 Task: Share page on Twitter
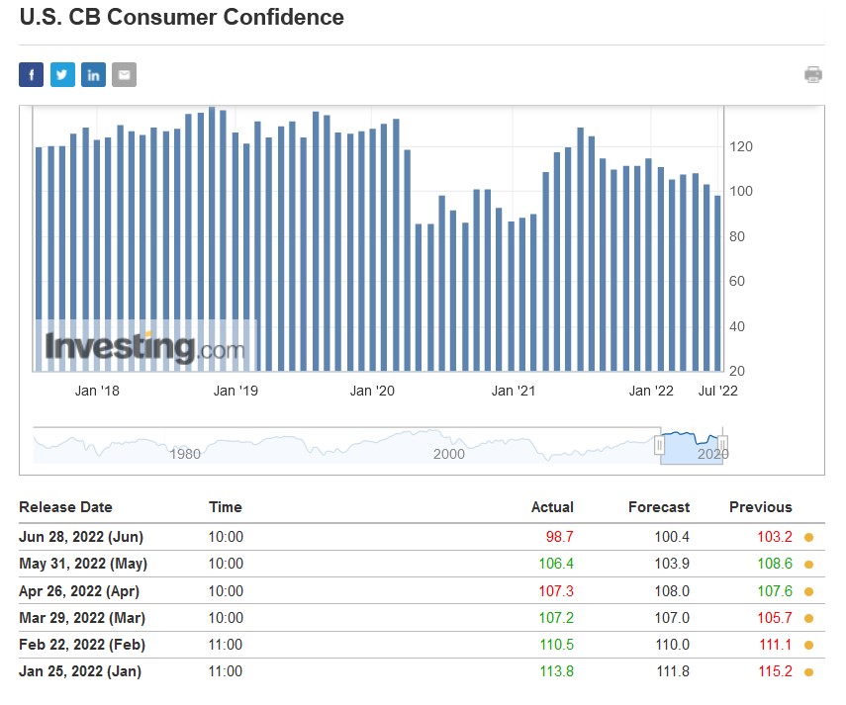tap(62, 74)
